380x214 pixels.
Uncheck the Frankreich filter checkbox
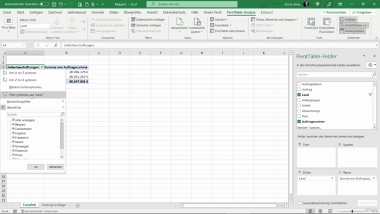pyautogui.click(x=13, y=137)
